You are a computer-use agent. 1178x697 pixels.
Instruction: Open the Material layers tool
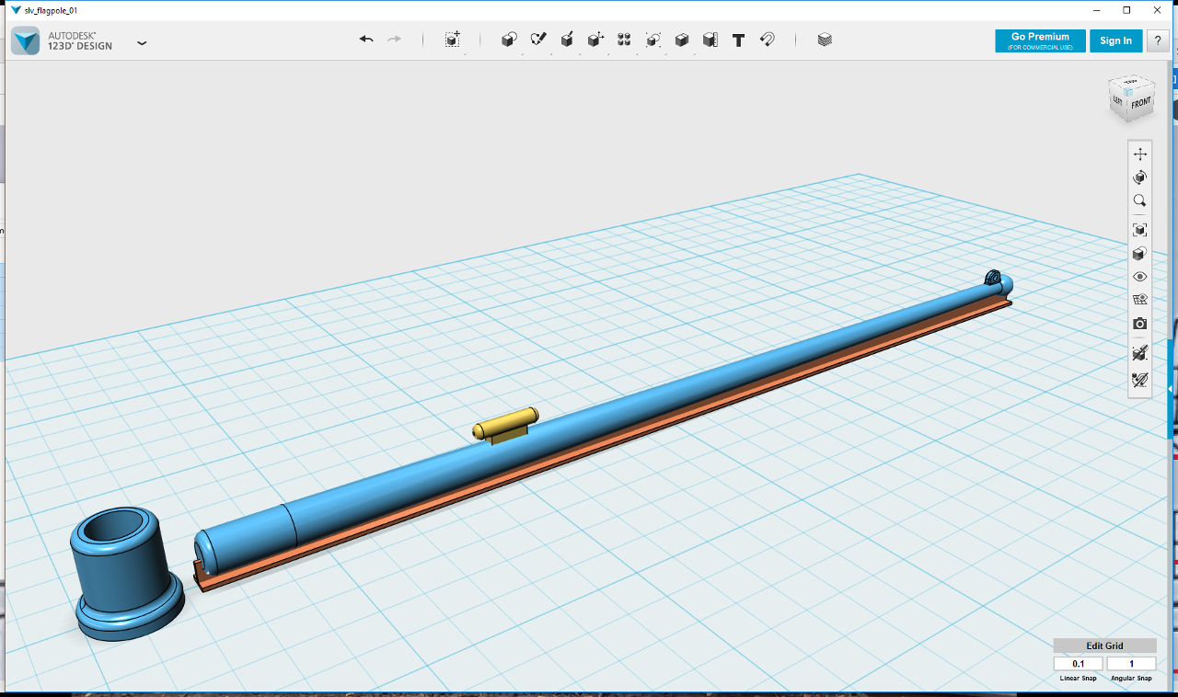tap(825, 40)
